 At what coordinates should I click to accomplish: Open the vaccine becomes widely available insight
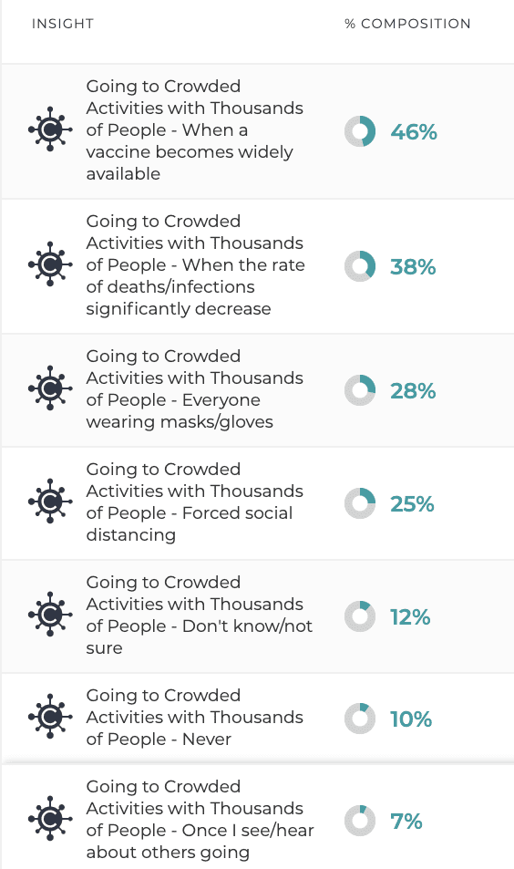(195, 129)
